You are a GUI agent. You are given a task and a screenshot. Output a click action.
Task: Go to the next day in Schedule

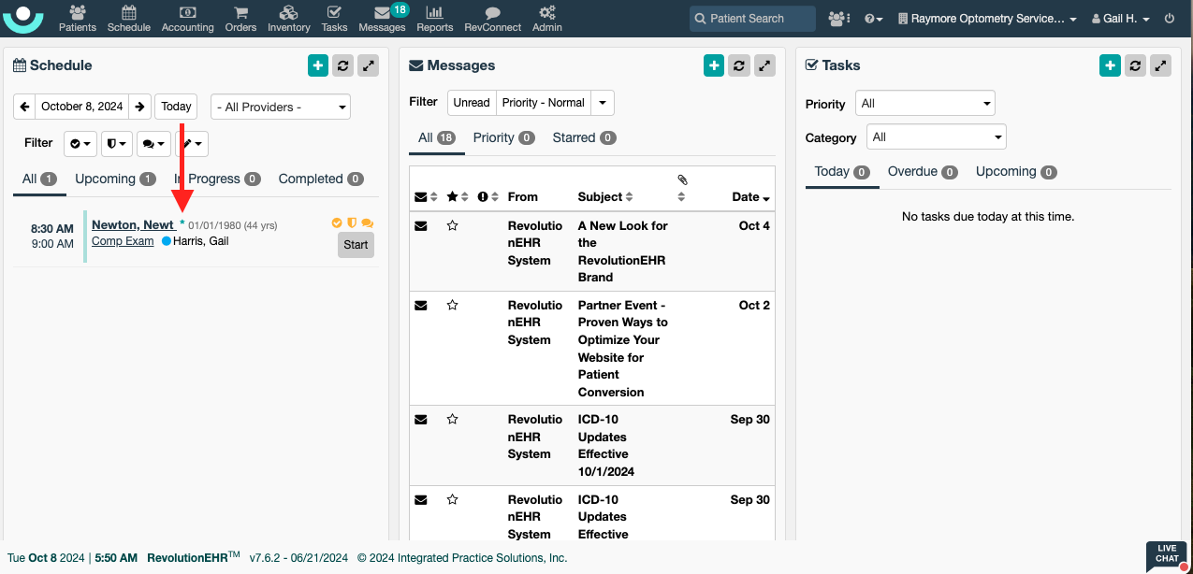[139, 107]
